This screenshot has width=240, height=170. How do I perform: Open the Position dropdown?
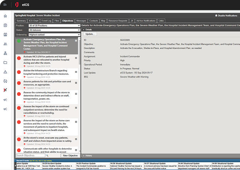click(54, 25)
